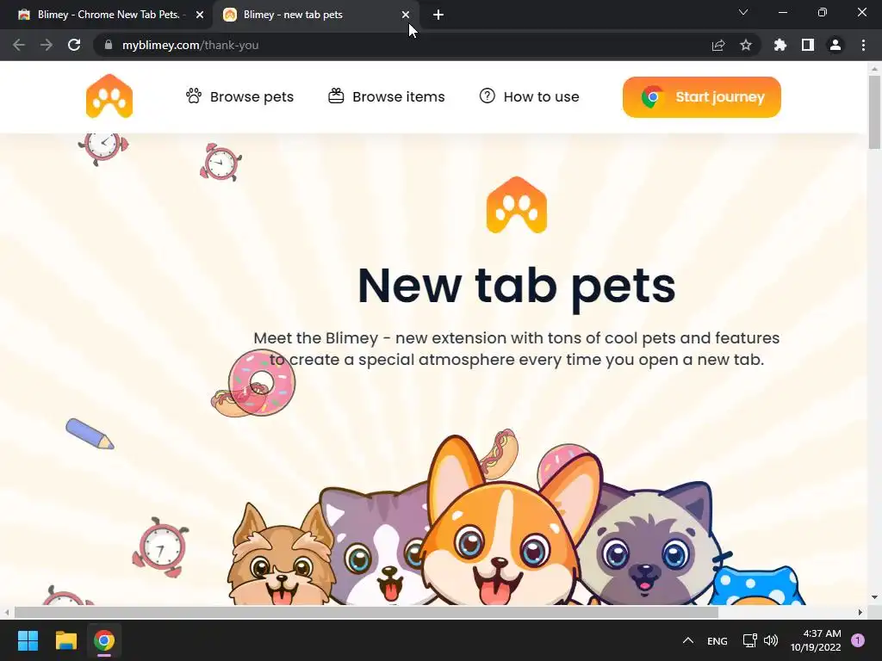Click the Chrome logo inside Start journey button
This screenshot has width=882, height=661.
653,97
